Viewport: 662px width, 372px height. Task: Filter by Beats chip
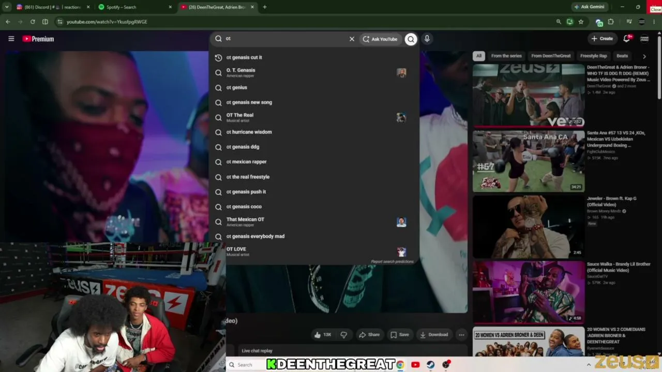tap(622, 56)
